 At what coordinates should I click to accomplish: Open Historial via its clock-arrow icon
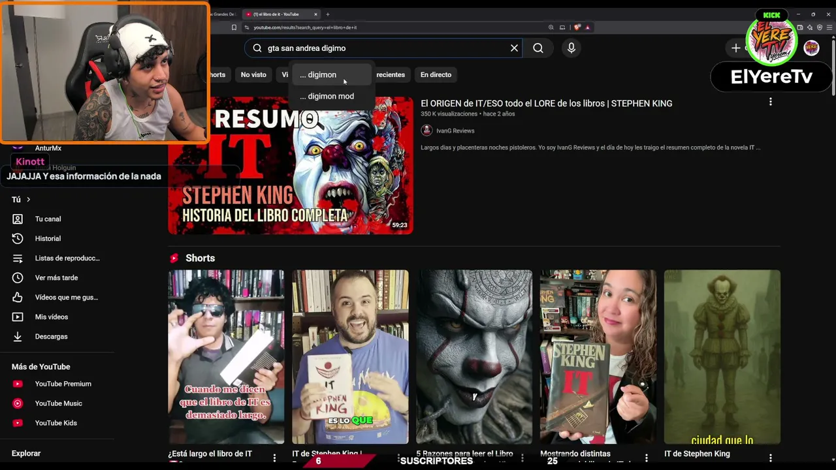[x=18, y=239]
